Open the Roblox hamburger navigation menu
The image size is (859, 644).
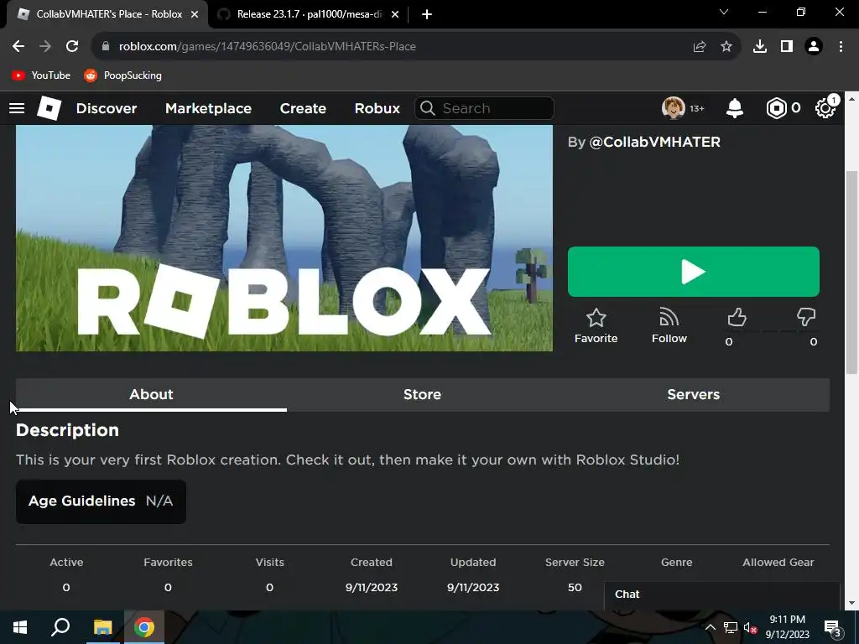point(17,108)
